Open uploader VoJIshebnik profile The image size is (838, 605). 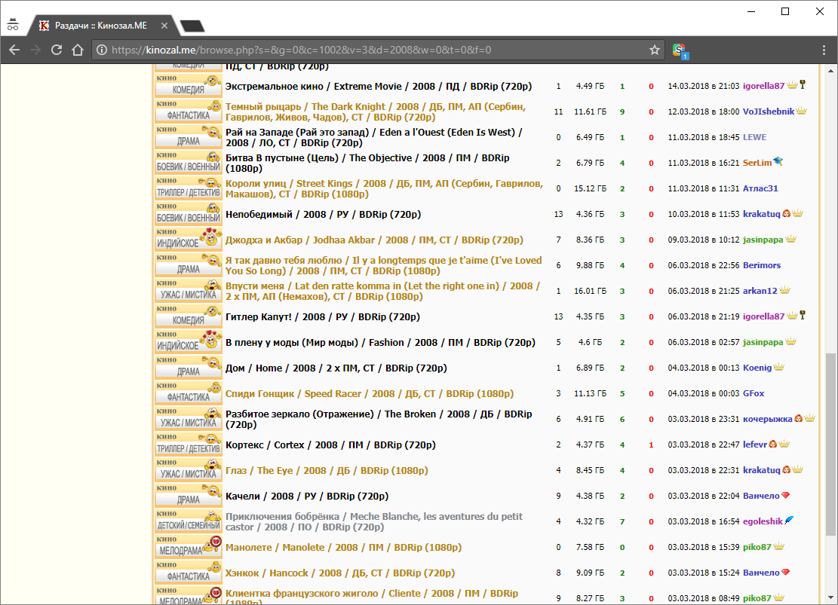(x=768, y=112)
